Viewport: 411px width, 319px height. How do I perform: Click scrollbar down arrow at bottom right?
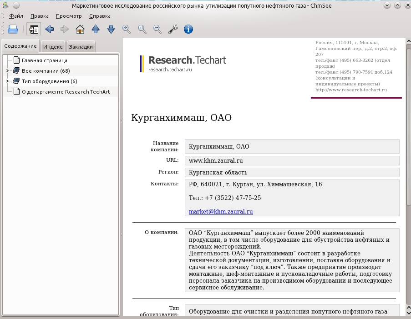coord(409,313)
